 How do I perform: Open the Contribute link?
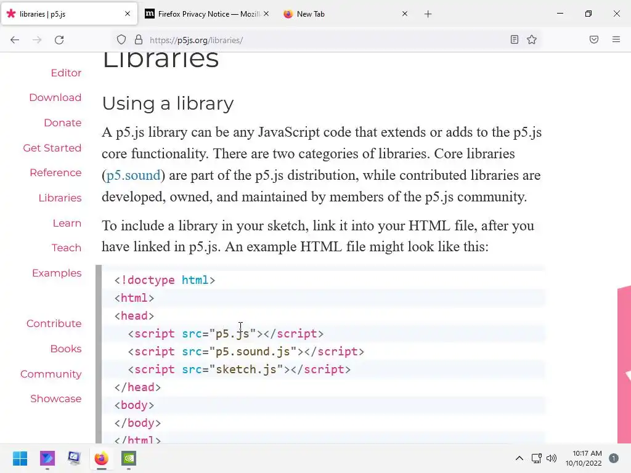[54, 324]
